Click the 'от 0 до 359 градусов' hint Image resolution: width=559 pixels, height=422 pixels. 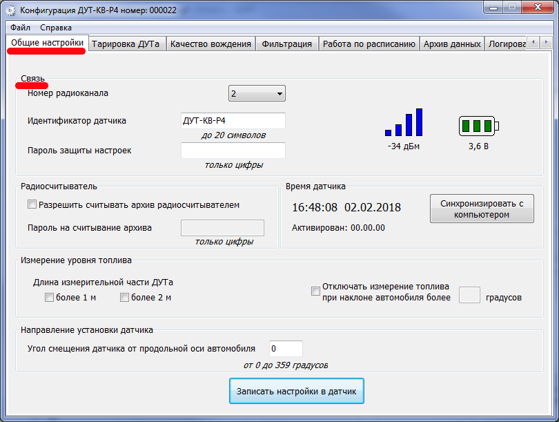(x=286, y=365)
